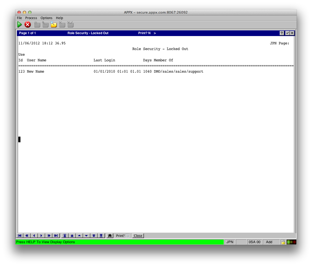Viewport: 312px width, 266px height.
Task: Click the yellow Inquire folder toolbar icon
Action: 54,25
